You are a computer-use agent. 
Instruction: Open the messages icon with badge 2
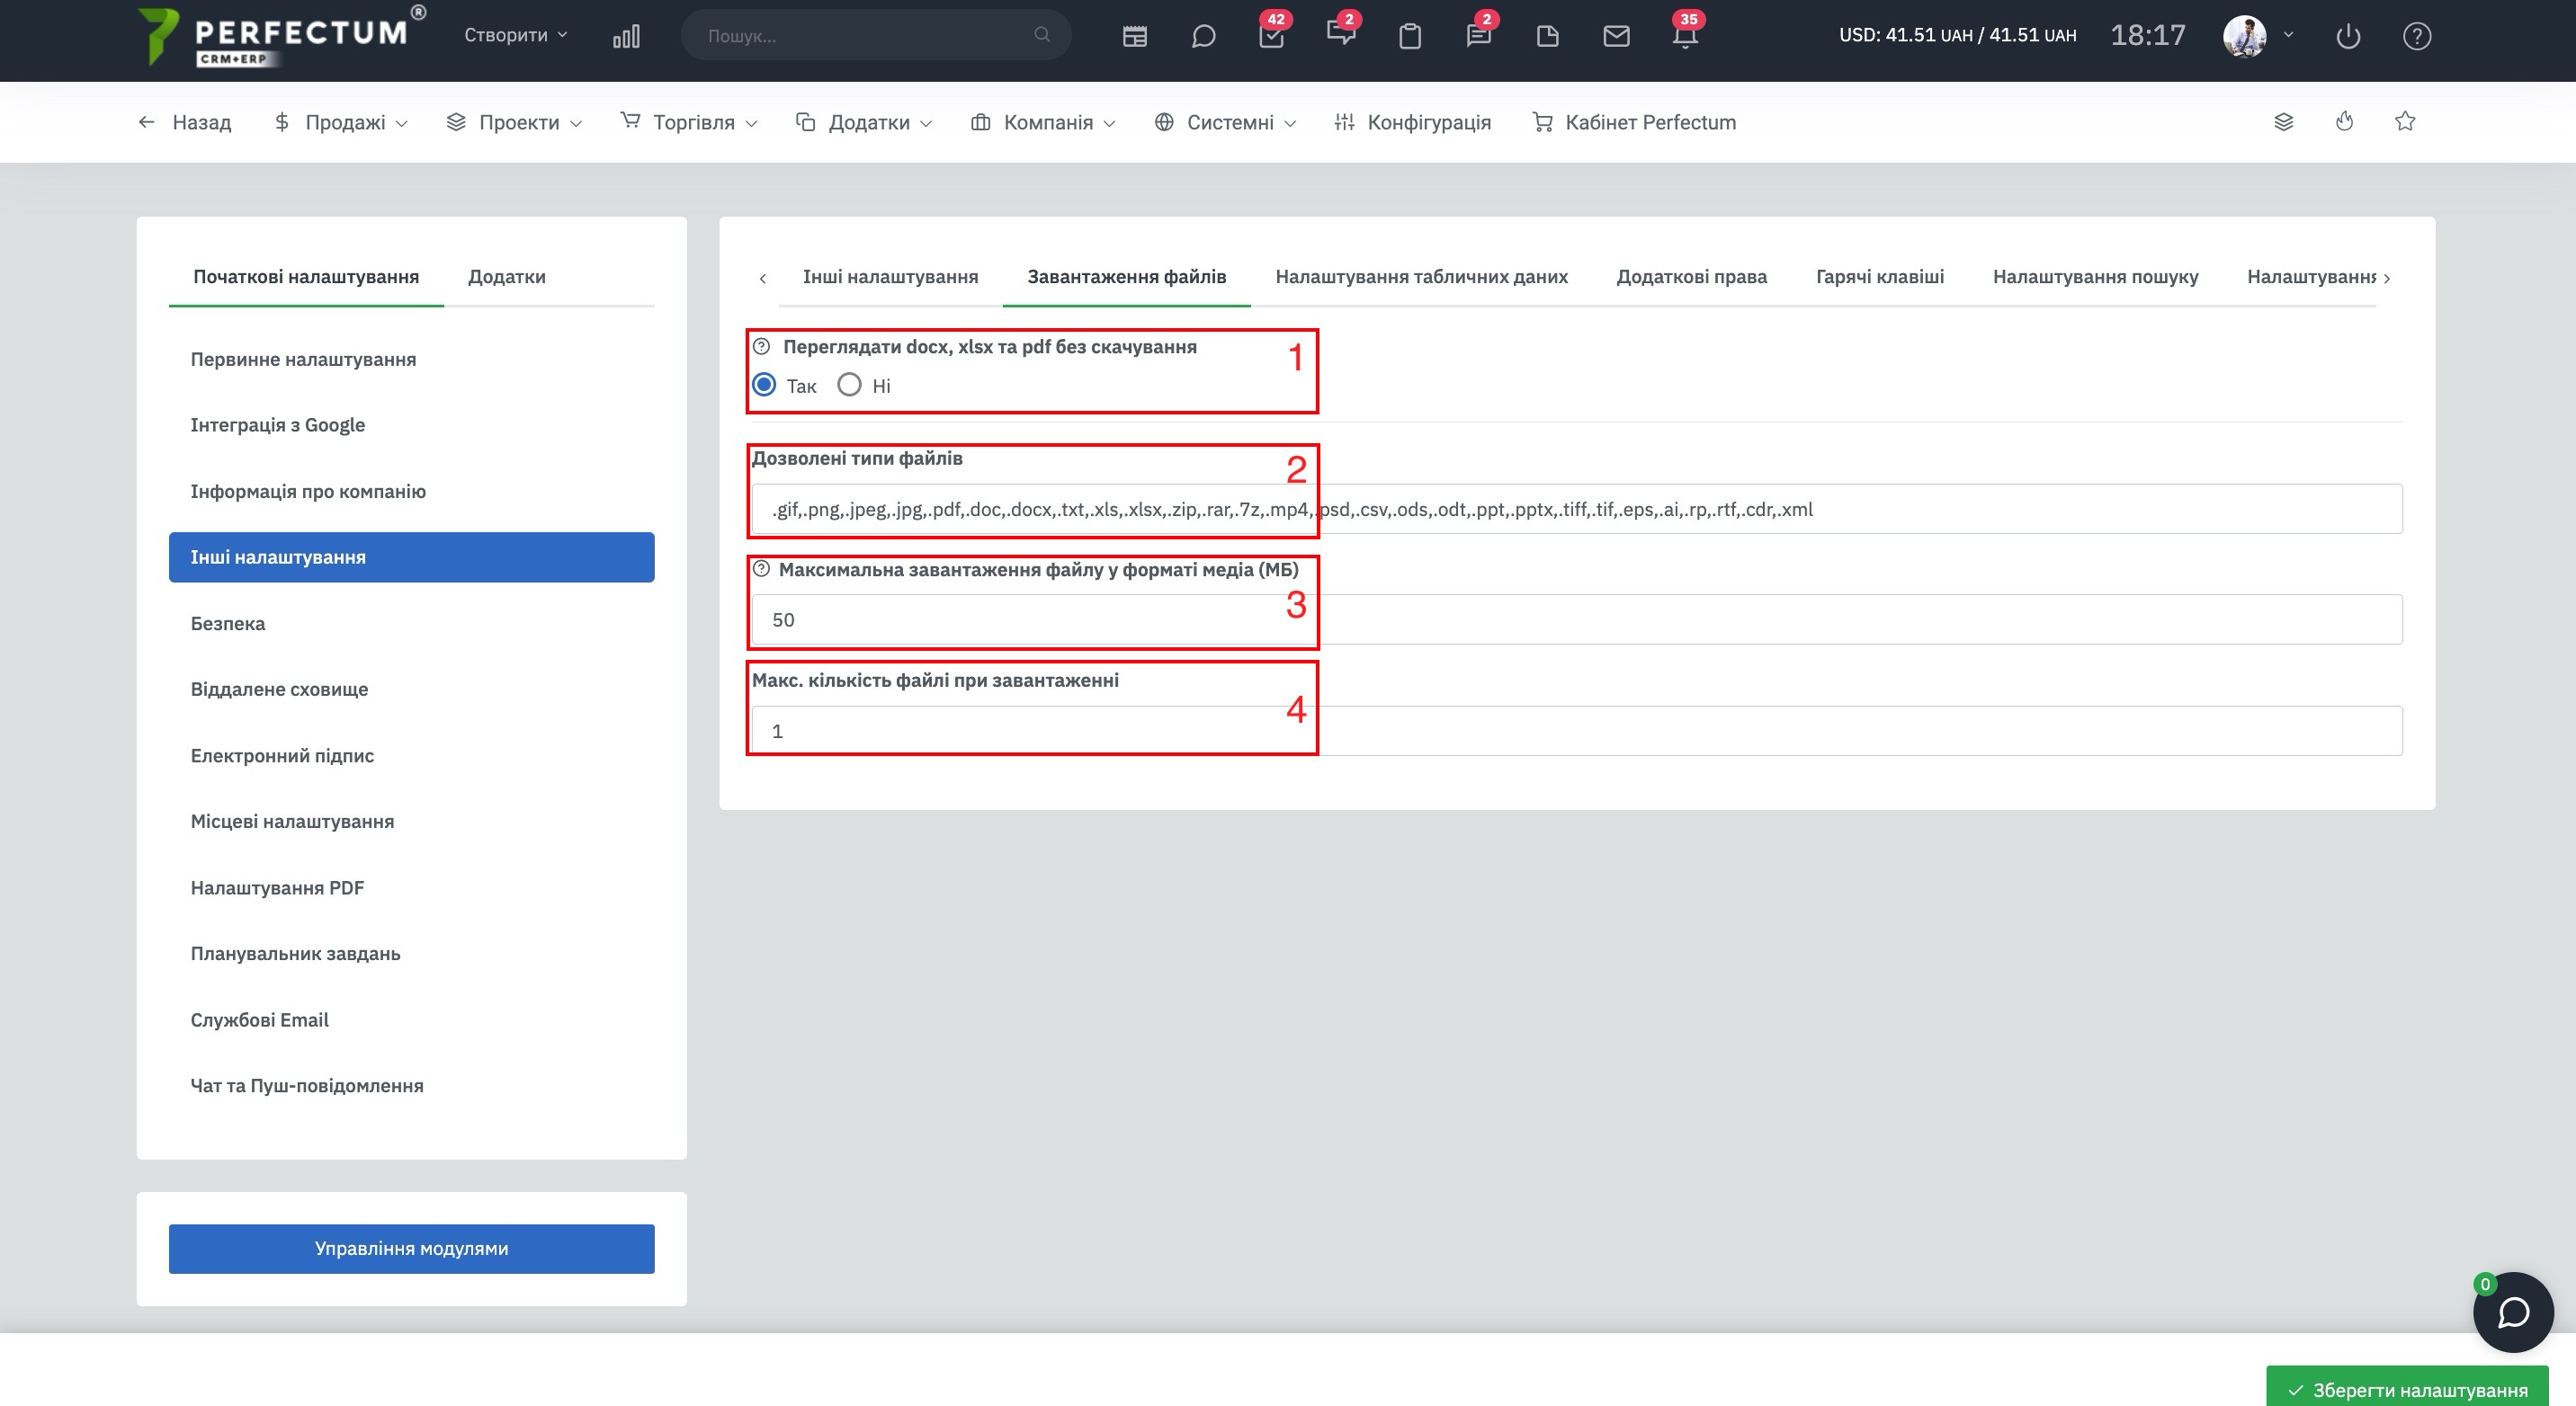[1478, 37]
